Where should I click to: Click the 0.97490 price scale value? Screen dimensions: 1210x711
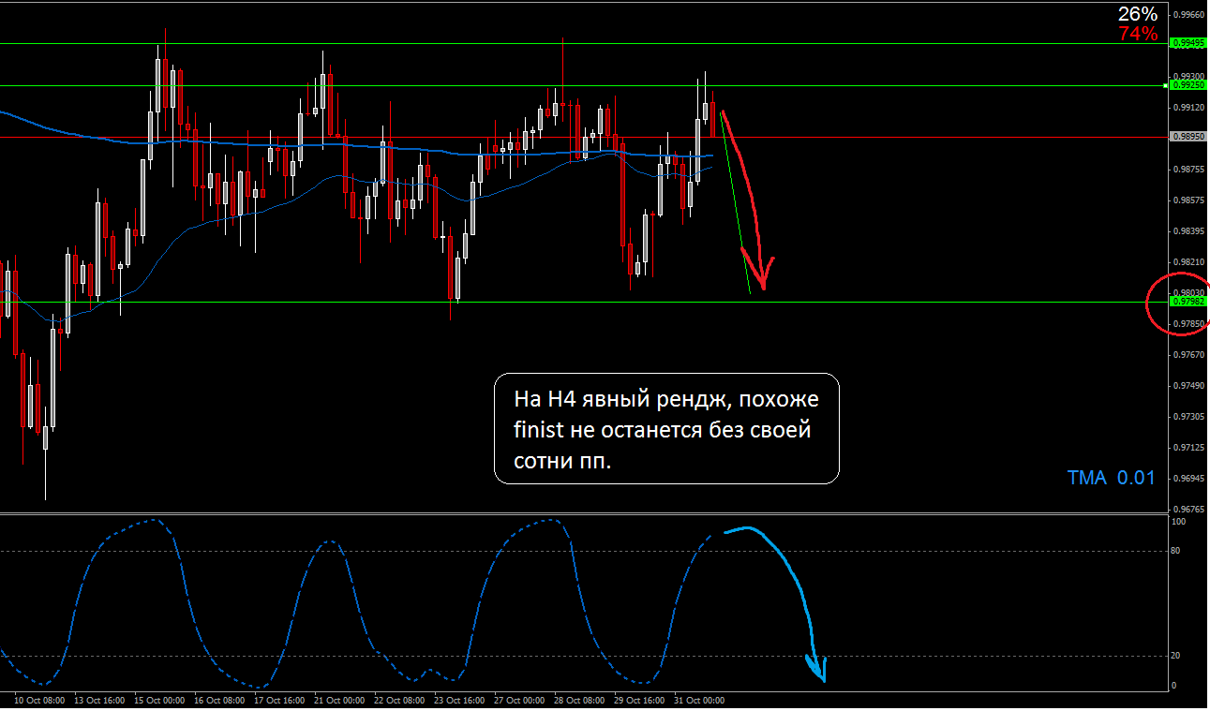1188,386
